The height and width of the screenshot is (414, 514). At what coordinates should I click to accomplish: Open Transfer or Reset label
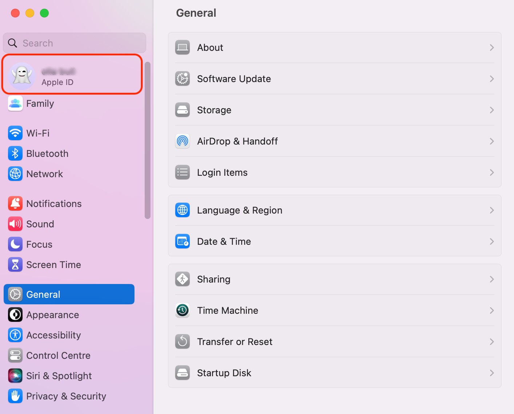[x=234, y=342]
